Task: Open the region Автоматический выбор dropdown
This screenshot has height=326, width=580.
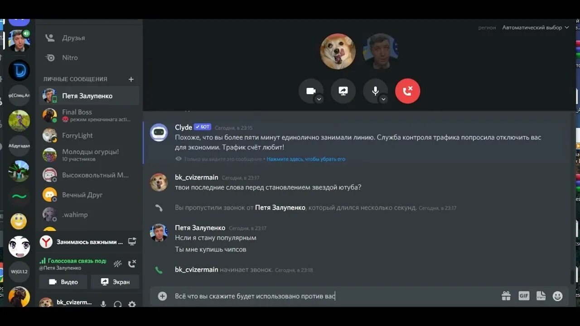Action: pyautogui.click(x=535, y=28)
